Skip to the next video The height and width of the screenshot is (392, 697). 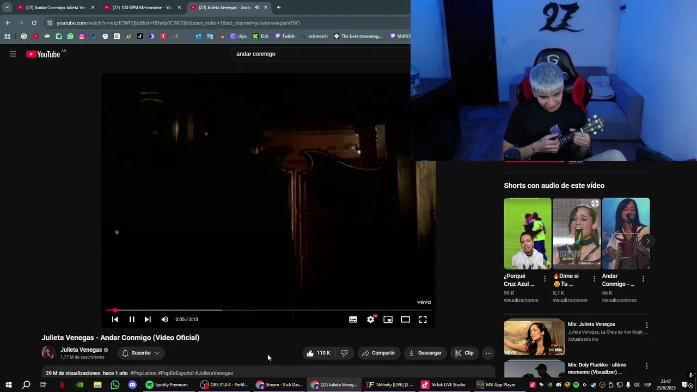pyautogui.click(x=148, y=320)
